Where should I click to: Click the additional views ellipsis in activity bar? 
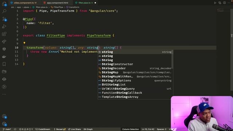click(x=4, y=94)
